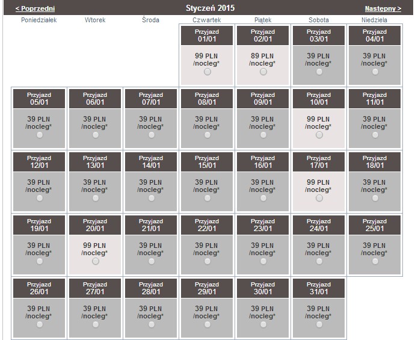Select radio button under 07/01
This screenshot has height=340, width=418.
pyautogui.click(x=152, y=135)
